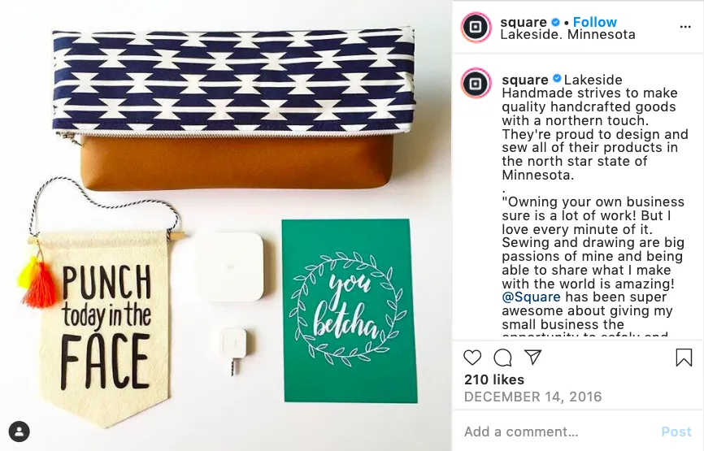This screenshot has width=704, height=451.
Task: Open the Square avatar beside caption
Action: 476,84
